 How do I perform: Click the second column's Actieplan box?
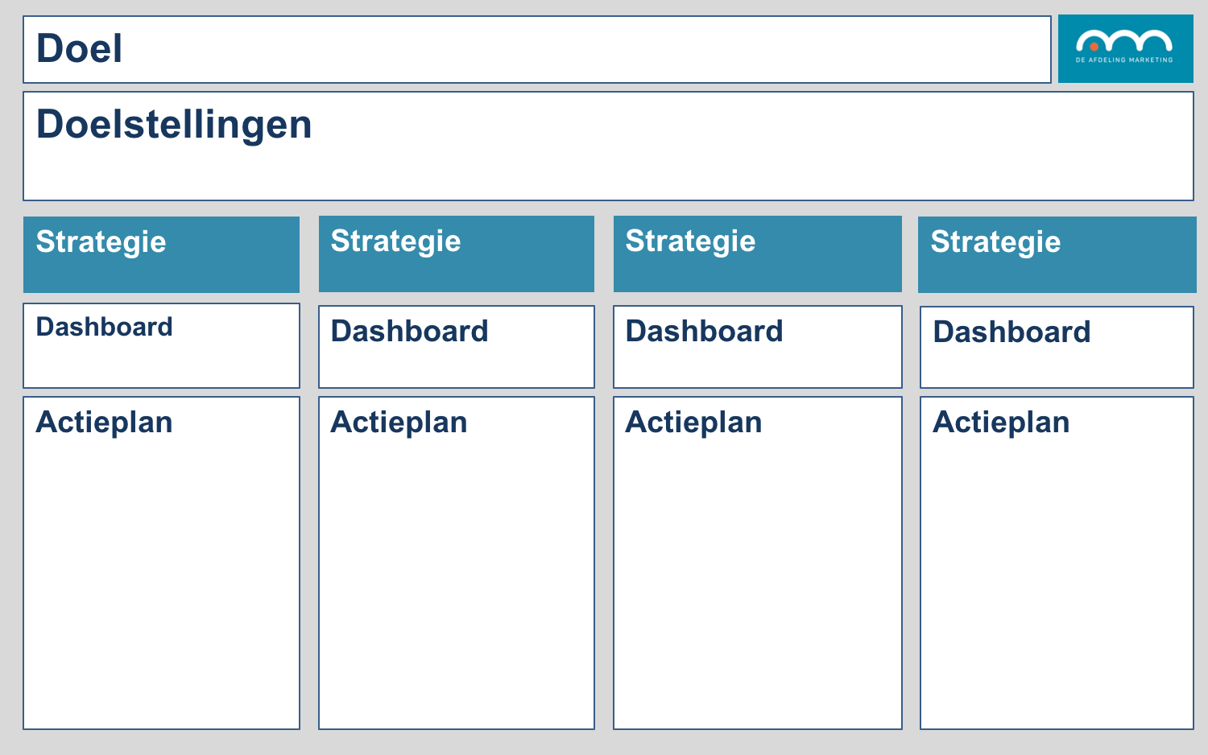[457, 563]
